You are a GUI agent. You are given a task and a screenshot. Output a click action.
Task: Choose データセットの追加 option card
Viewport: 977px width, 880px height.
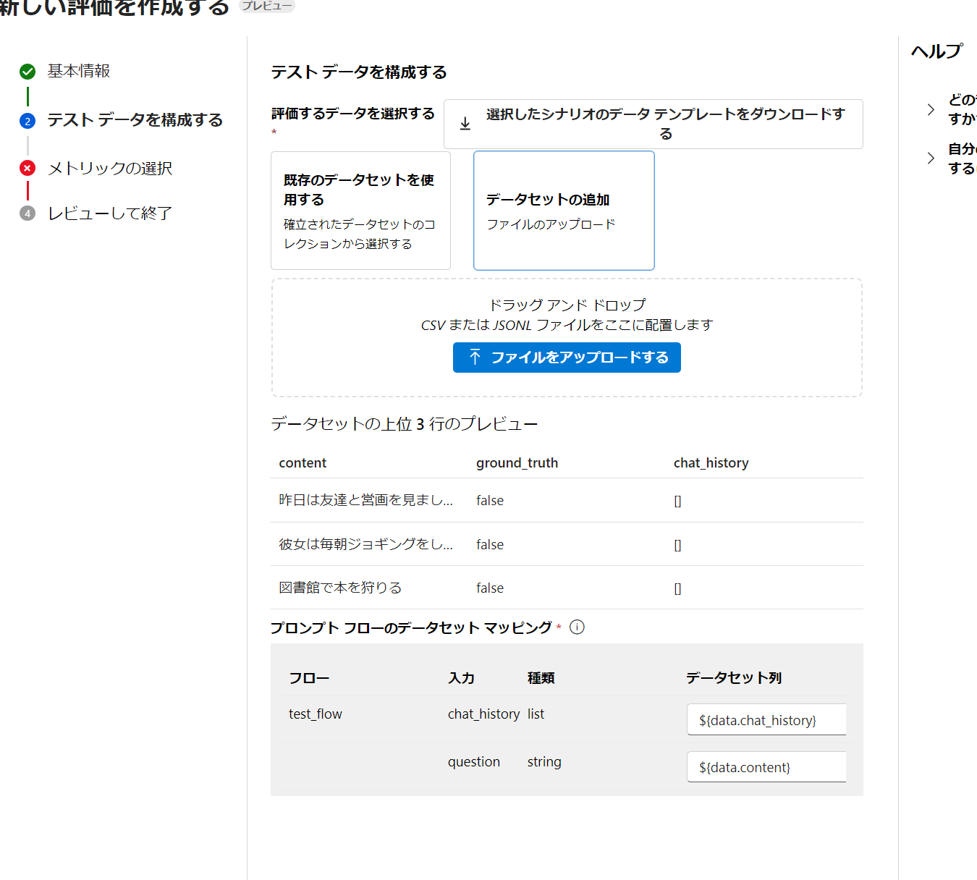(x=564, y=211)
